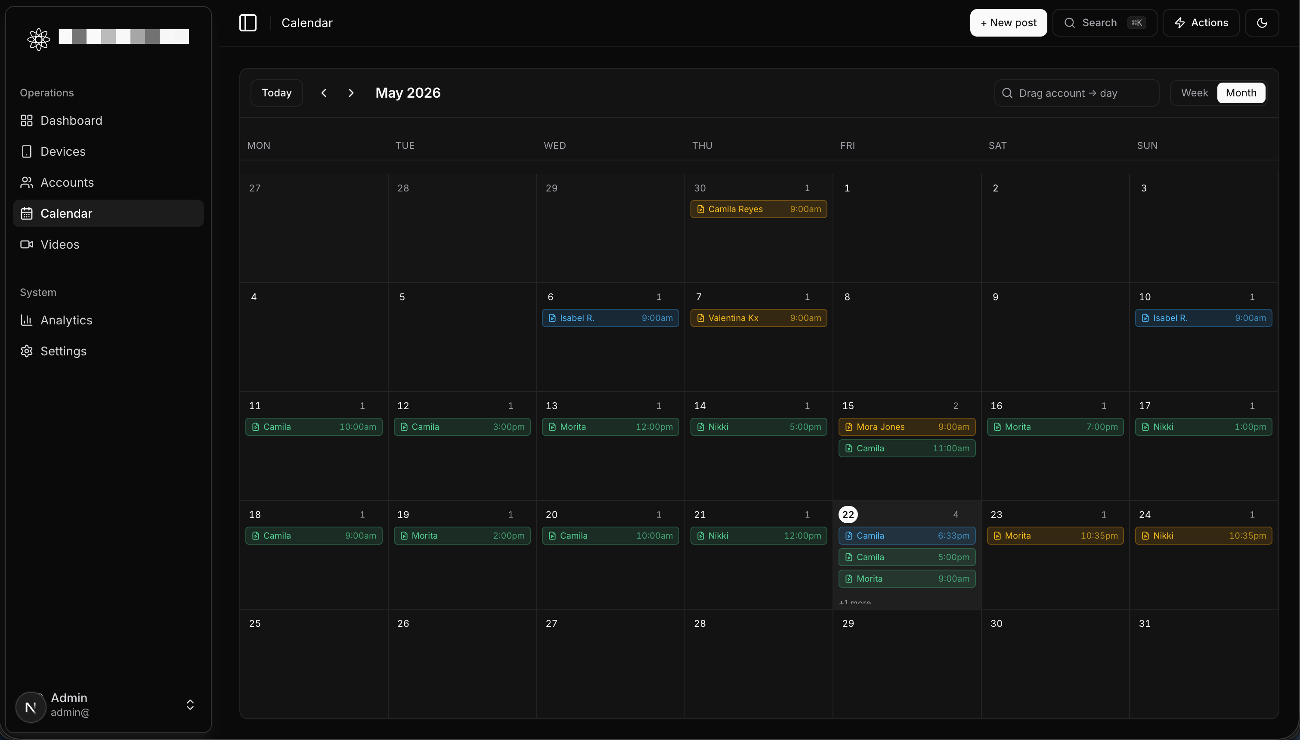Select today's date 22 circle
The width and height of the screenshot is (1300, 740).
click(848, 515)
